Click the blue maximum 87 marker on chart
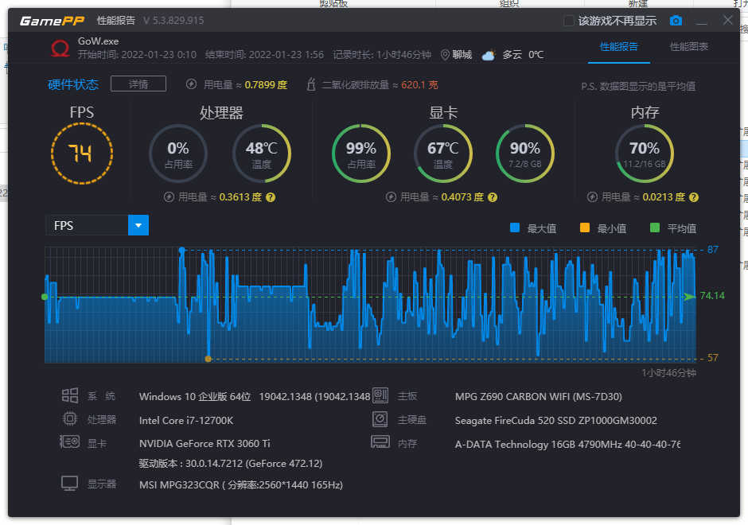748x525 pixels. point(181,250)
